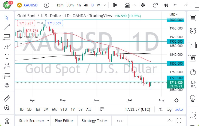Select the Text tool
The height and width of the screenshot is (126, 199).
(x=7, y=56)
